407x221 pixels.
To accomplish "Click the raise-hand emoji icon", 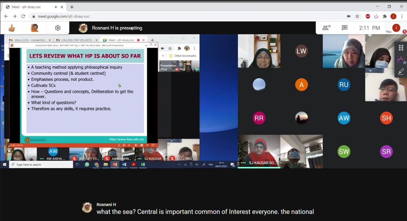I will tap(35, 28).
